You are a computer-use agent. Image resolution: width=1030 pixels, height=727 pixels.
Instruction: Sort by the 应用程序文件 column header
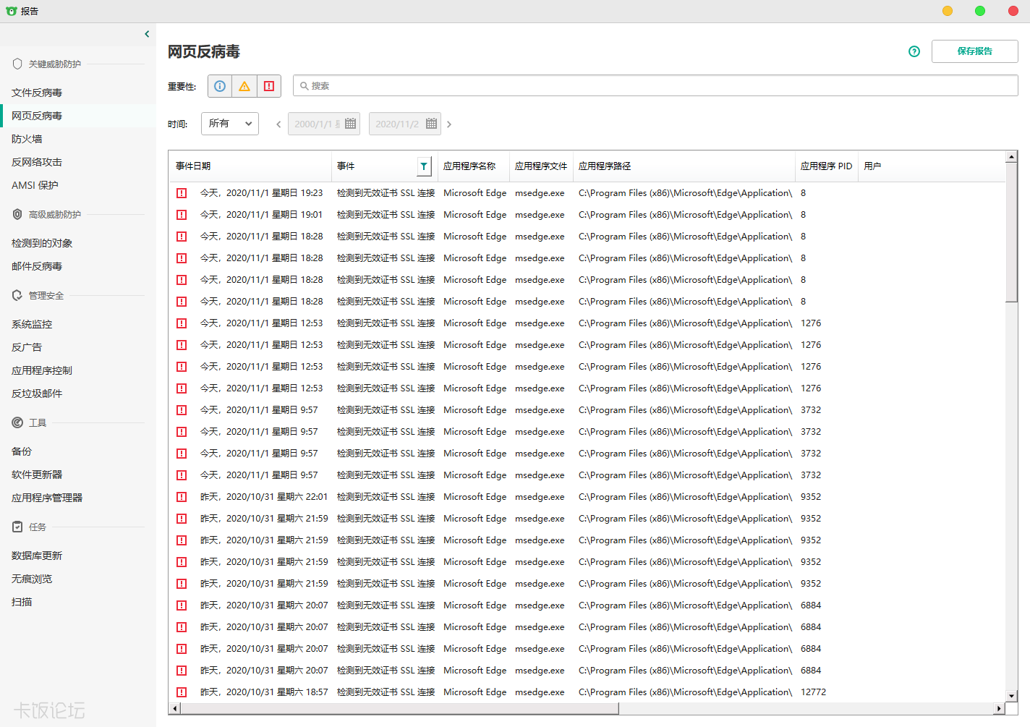(x=542, y=166)
